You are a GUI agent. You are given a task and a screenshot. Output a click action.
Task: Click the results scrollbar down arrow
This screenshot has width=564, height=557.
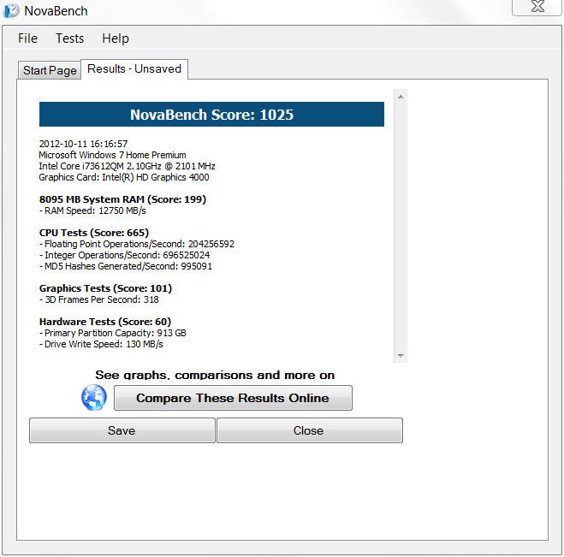point(401,356)
